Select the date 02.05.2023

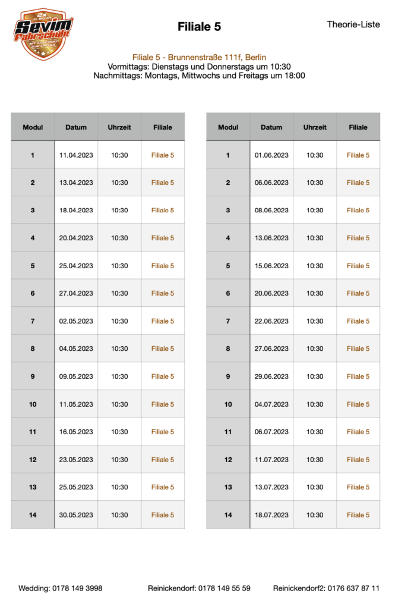point(76,321)
